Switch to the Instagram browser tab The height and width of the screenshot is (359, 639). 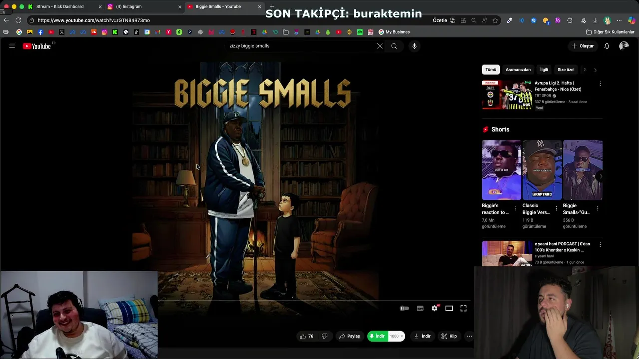tap(129, 7)
